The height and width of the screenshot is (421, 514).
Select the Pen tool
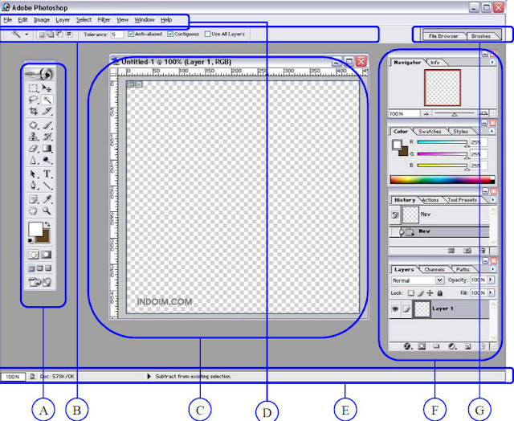[33, 186]
